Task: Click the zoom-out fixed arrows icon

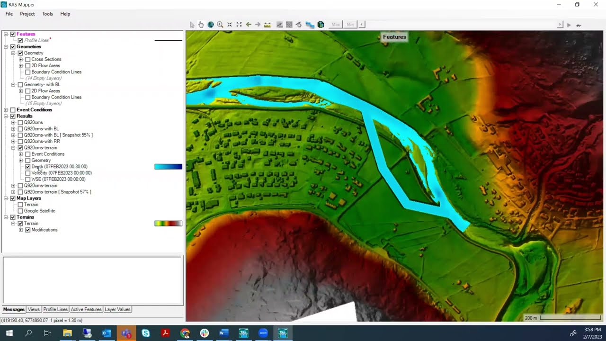Action: 239,25
